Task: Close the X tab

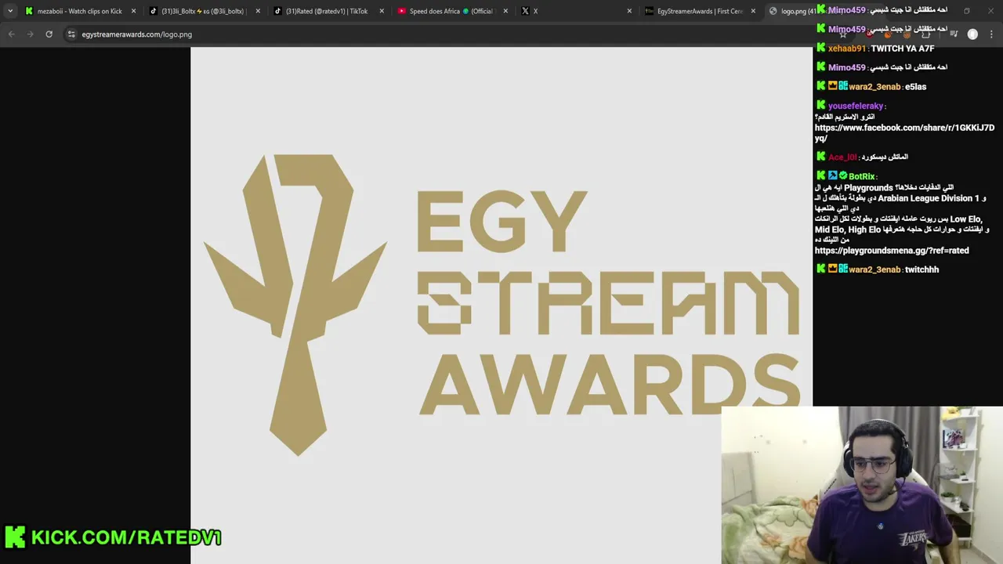Action: 629,11
